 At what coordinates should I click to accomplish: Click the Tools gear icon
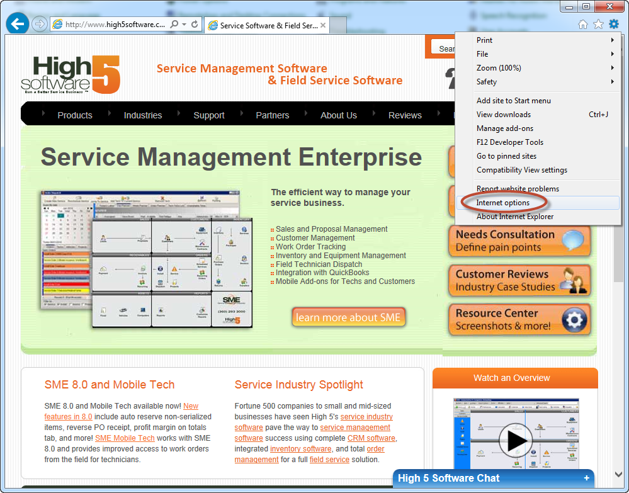614,24
